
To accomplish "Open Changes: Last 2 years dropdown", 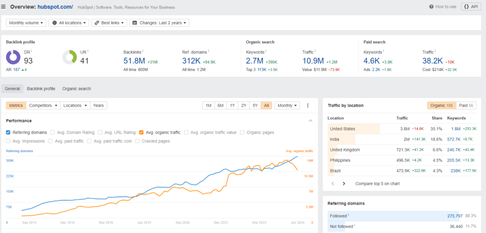I will coord(159,23).
